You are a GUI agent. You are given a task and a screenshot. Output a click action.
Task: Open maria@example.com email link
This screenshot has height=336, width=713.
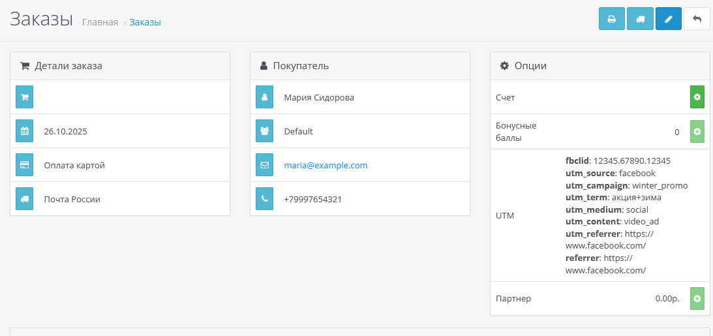pyautogui.click(x=326, y=166)
